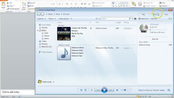
Task: Rate When I'm Gone with stars
Action: 128,28
